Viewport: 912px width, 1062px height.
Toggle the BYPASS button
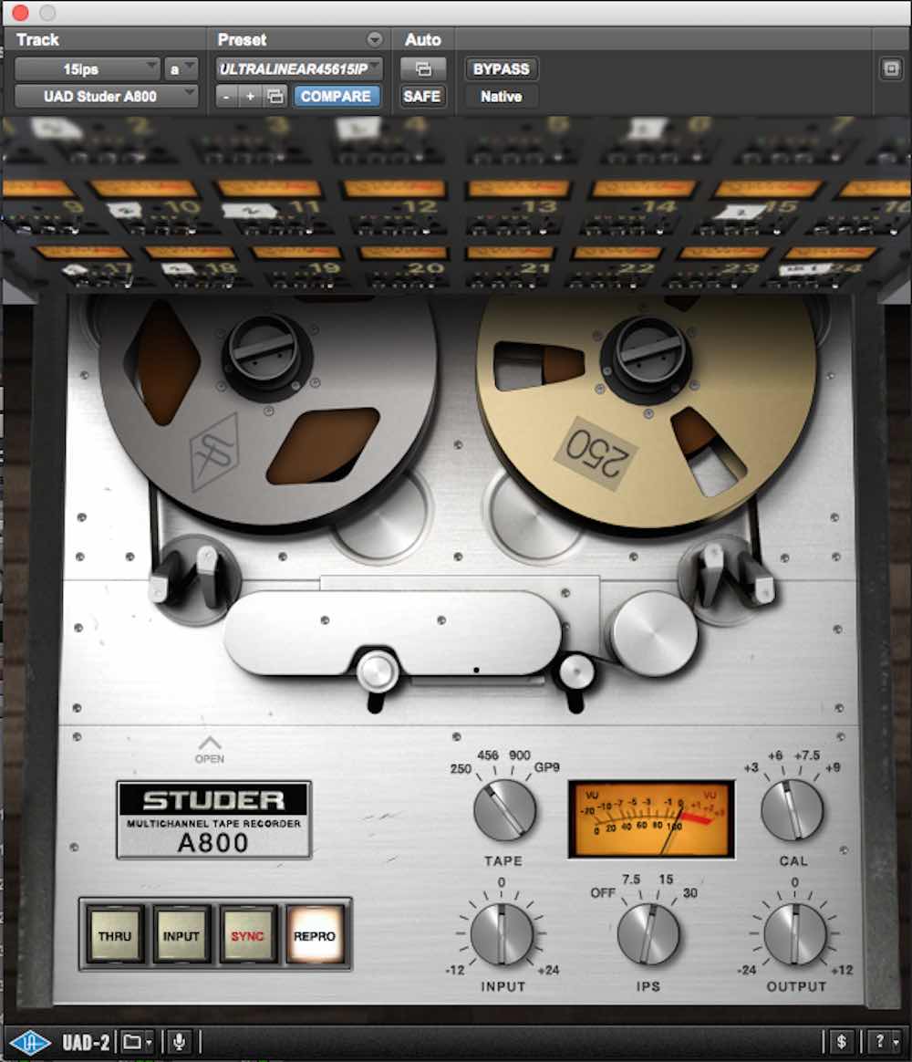[501, 69]
